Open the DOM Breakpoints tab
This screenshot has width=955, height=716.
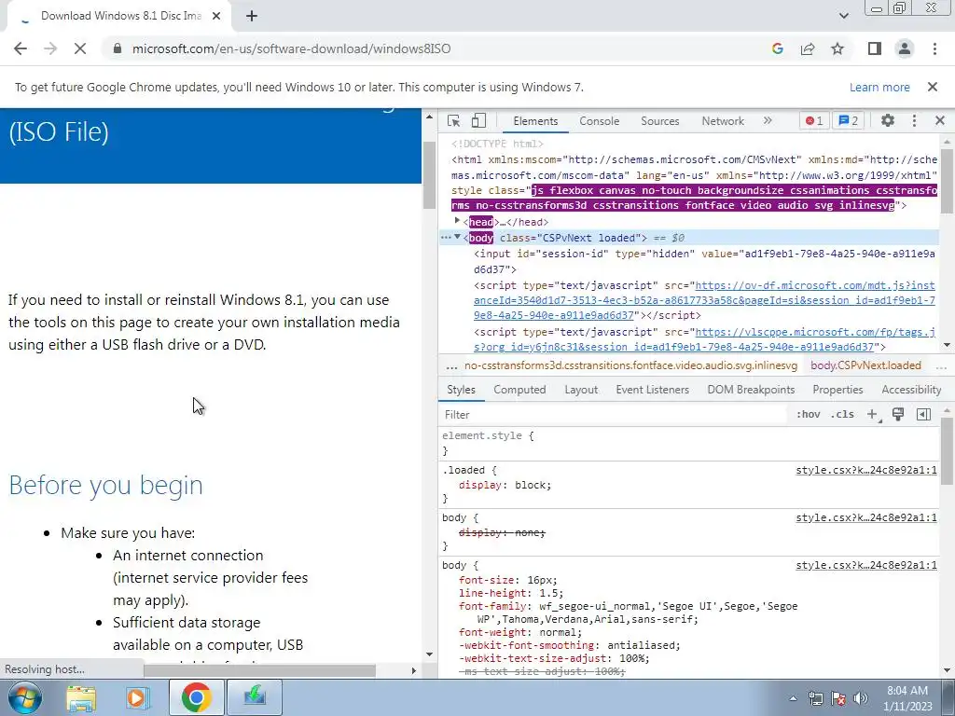[751, 390]
